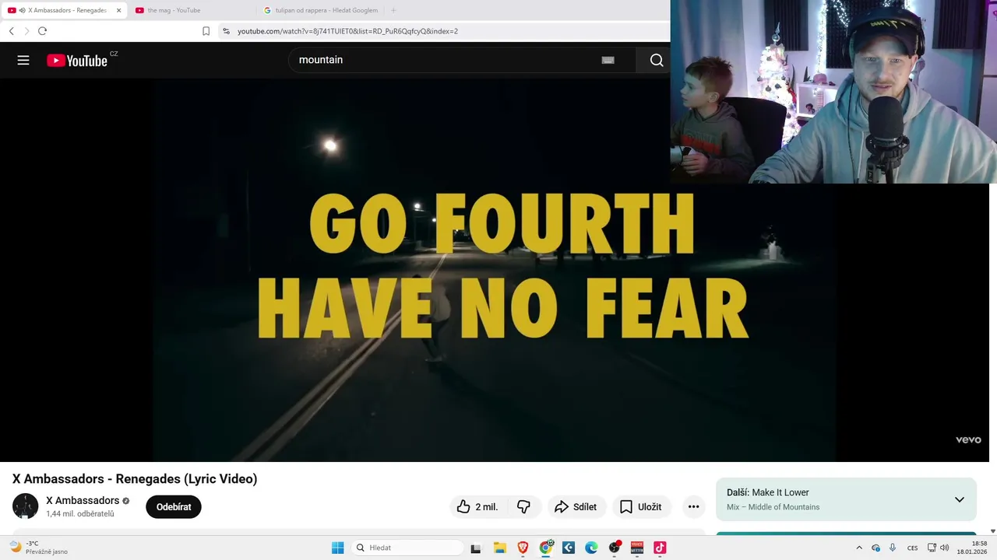The width and height of the screenshot is (997, 560).
Task: Open Google Chrome from taskbar
Action: click(x=546, y=548)
